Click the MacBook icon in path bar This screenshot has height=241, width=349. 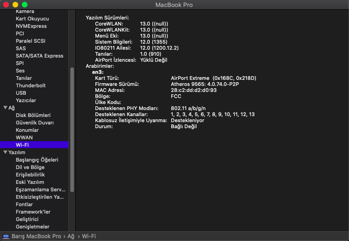pos(6,236)
